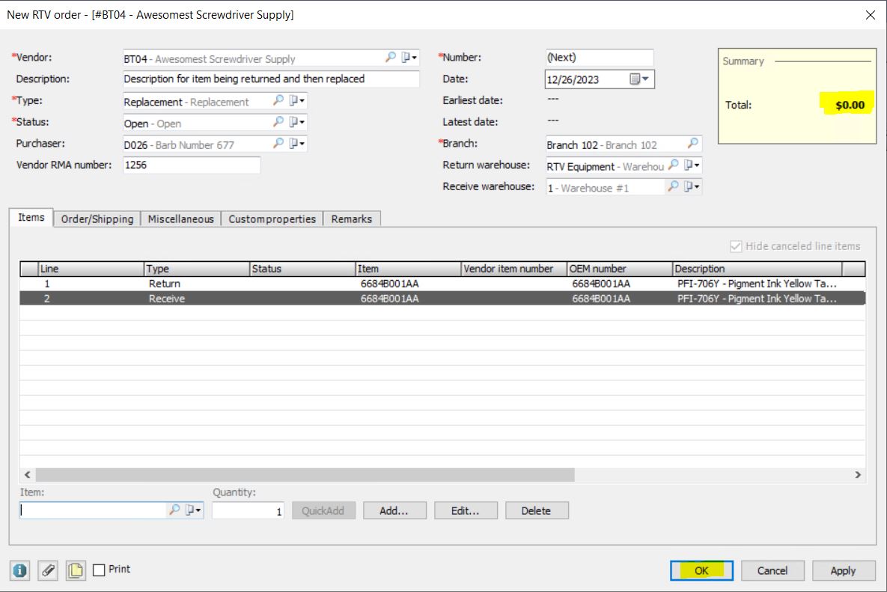This screenshot has width=887, height=592.
Task: Open the Miscellaneous tab
Action: tap(181, 219)
